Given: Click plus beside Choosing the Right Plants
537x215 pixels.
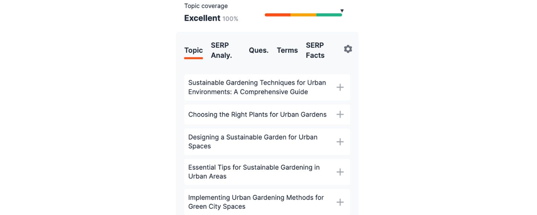Looking at the screenshot, I should click(x=340, y=115).
